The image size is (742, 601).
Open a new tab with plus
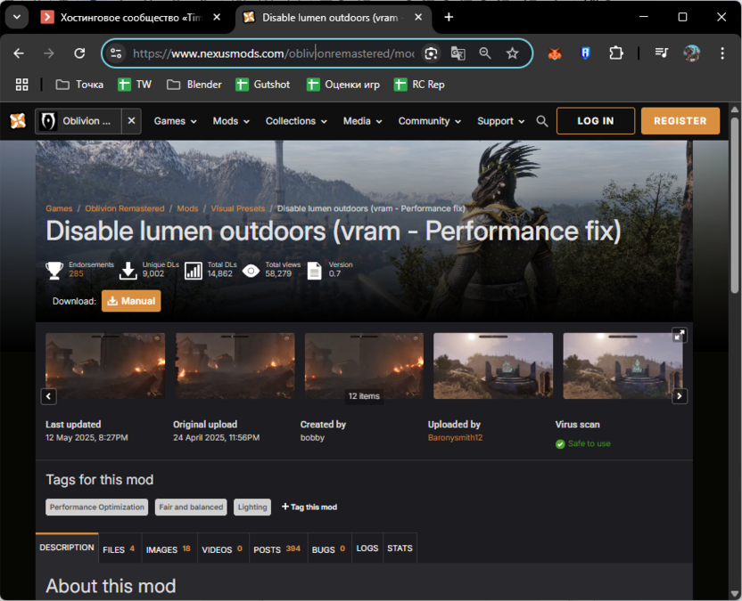pyautogui.click(x=449, y=18)
